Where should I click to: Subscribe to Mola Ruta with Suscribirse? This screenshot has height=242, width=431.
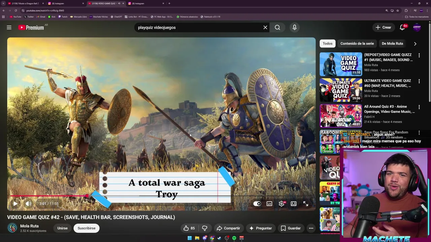tap(87, 228)
